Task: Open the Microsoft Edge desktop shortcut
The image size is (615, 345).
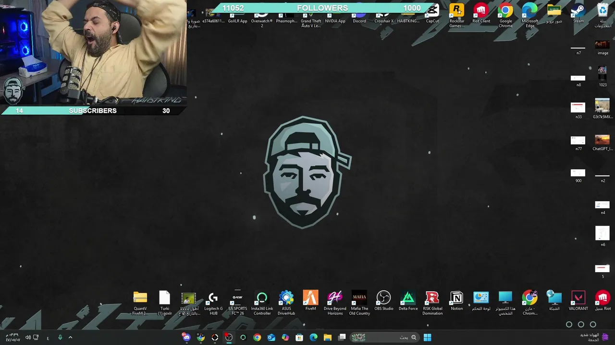Action: [529, 15]
